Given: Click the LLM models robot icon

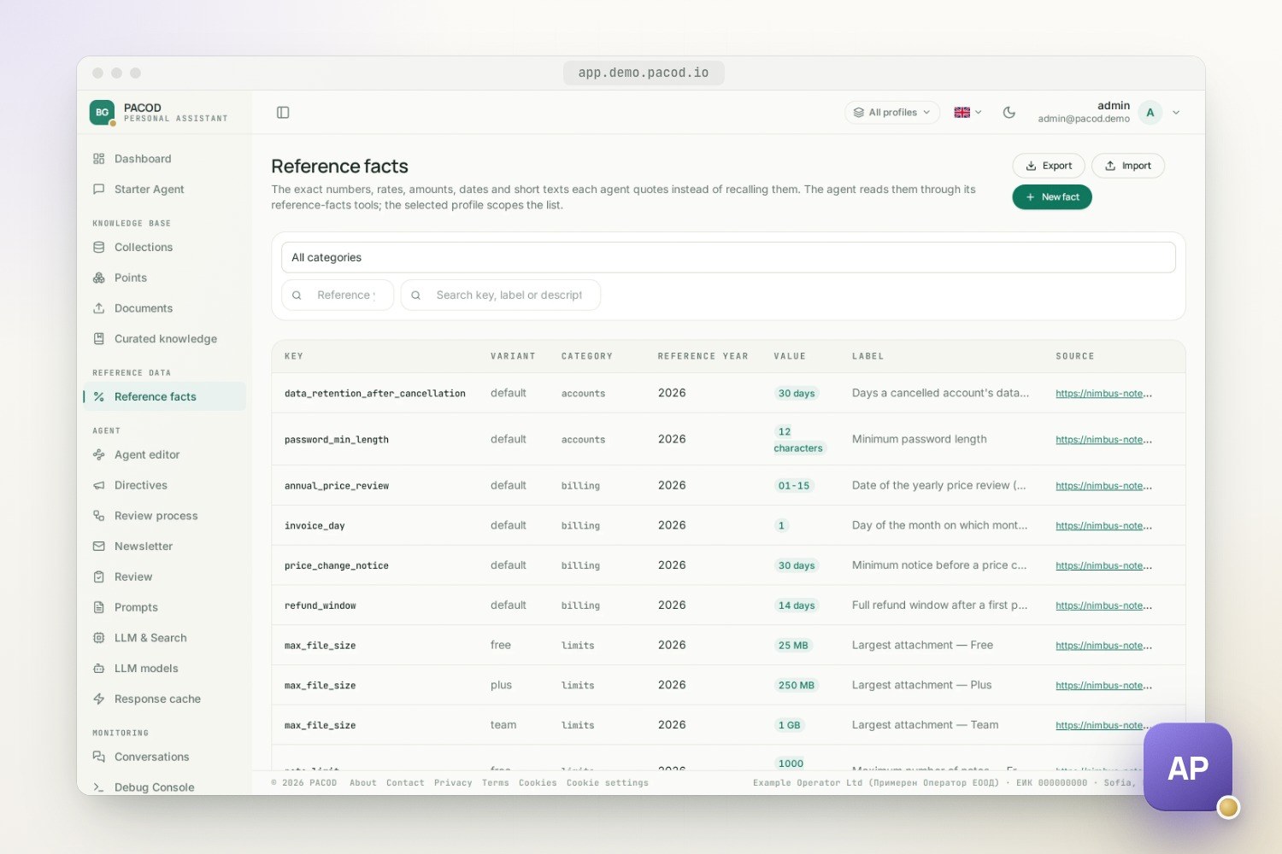Looking at the screenshot, I should coord(99,669).
